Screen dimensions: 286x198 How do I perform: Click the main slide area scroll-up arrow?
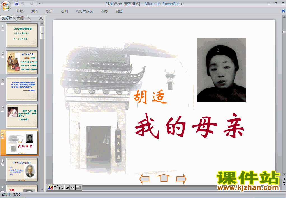284,18
